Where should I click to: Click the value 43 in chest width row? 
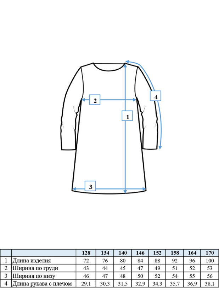(x=86, y=268)
